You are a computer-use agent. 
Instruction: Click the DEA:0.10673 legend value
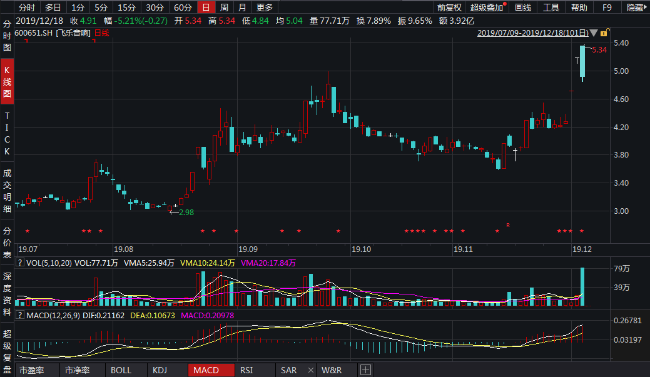click(x=153, y=315)
